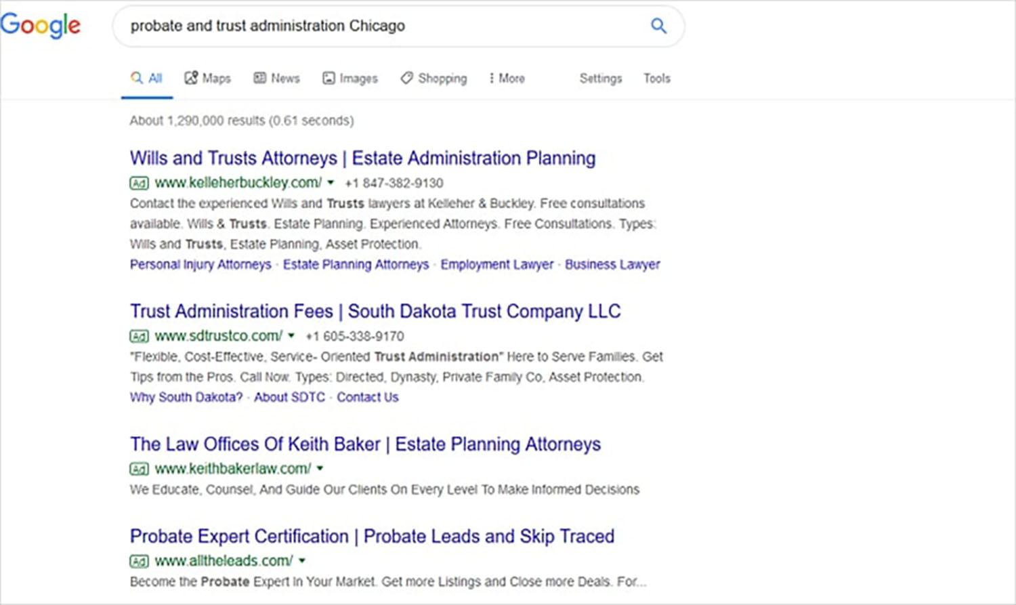Open the dropdown arrow beside www.kelleherbuckley.com

(x=331, y=183)
